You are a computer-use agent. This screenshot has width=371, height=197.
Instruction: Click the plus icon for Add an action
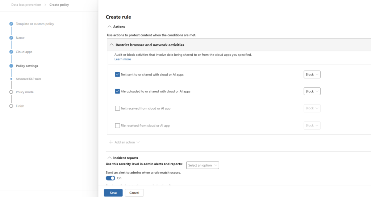click(x=111, y=142)
